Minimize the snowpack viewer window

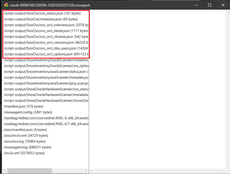(197, 5)
